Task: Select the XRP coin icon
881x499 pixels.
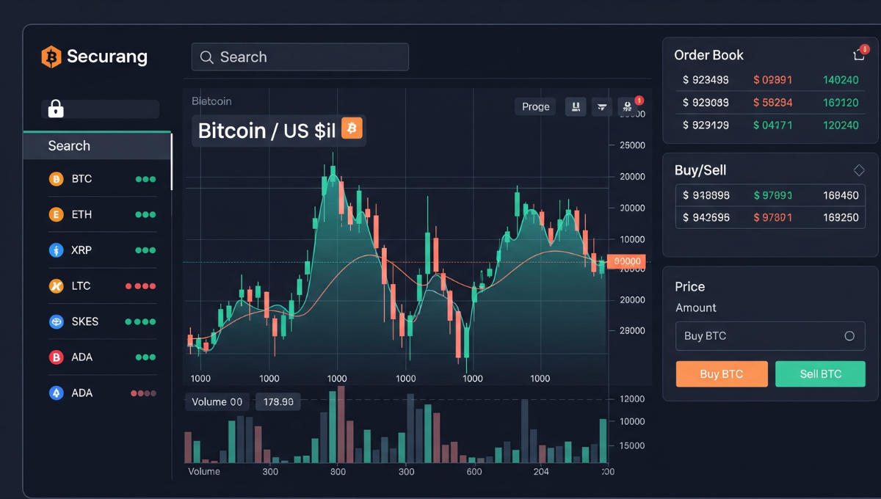Action: (x=57, y=250)
